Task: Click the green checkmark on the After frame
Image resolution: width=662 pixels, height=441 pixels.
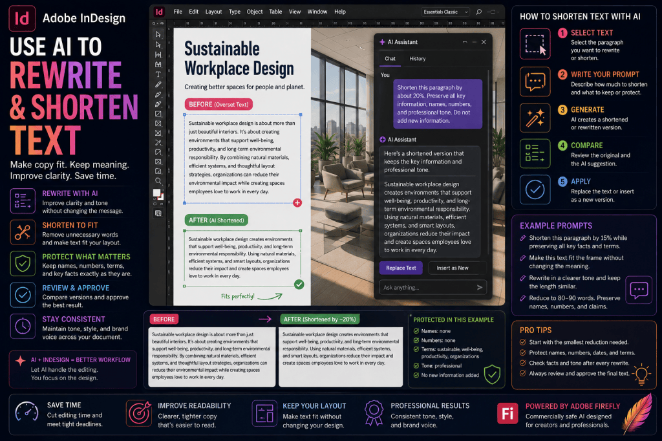Action: (299, 285)
